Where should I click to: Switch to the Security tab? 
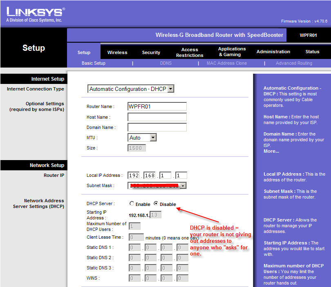tap(151, 52)
